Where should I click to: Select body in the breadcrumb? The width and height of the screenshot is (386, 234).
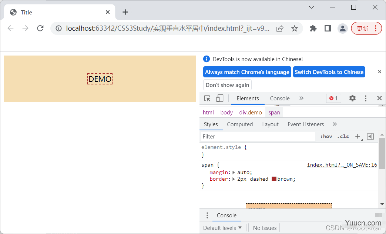click(x=226, y=113)
